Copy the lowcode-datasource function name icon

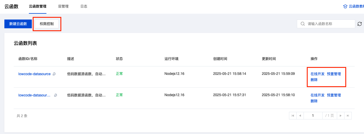coord(54,74)
